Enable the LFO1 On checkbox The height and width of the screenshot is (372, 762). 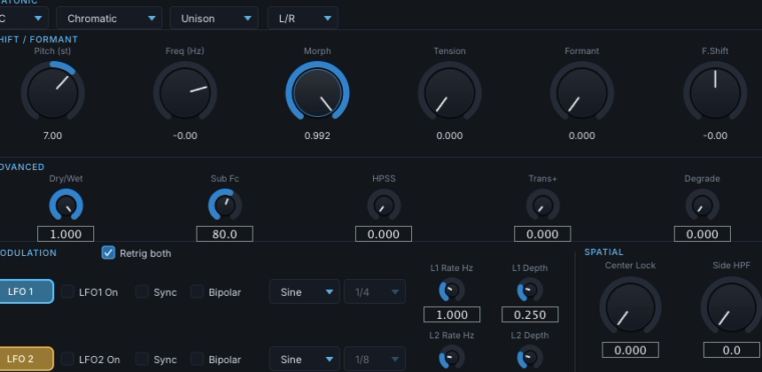67,292
